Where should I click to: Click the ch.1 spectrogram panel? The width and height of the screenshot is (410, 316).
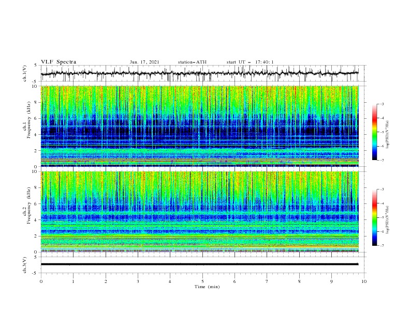tap(199, 126)
